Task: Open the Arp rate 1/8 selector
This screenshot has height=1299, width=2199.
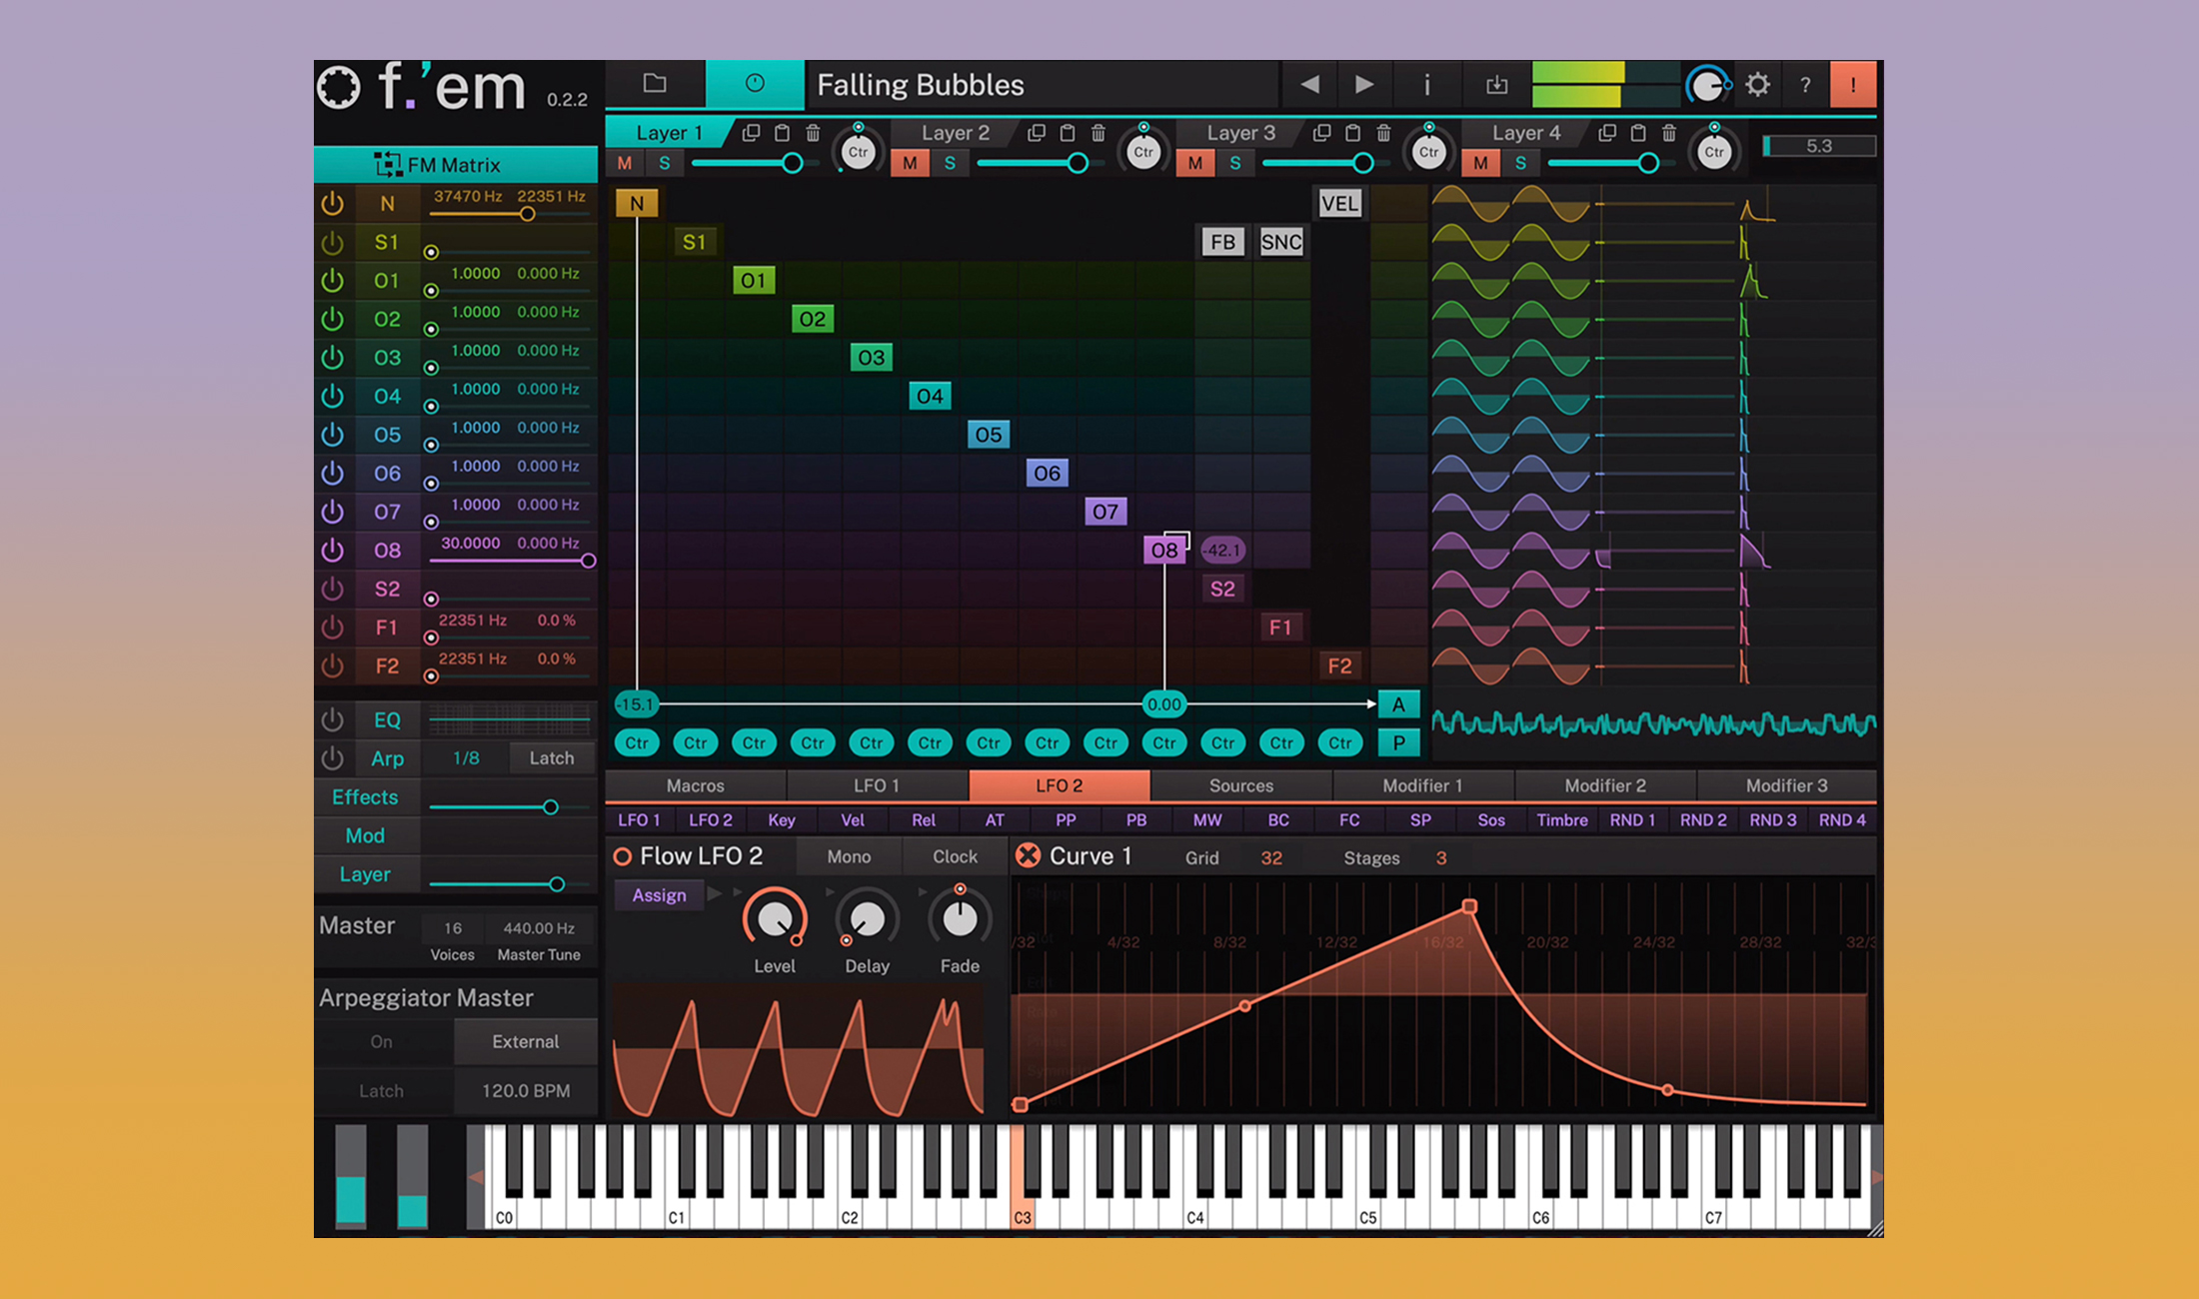Action: point(466,757)
